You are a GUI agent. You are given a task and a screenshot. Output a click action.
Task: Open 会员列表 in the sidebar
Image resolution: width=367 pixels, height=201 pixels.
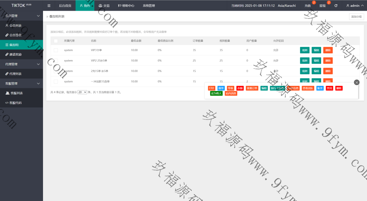tap(15, 25)
